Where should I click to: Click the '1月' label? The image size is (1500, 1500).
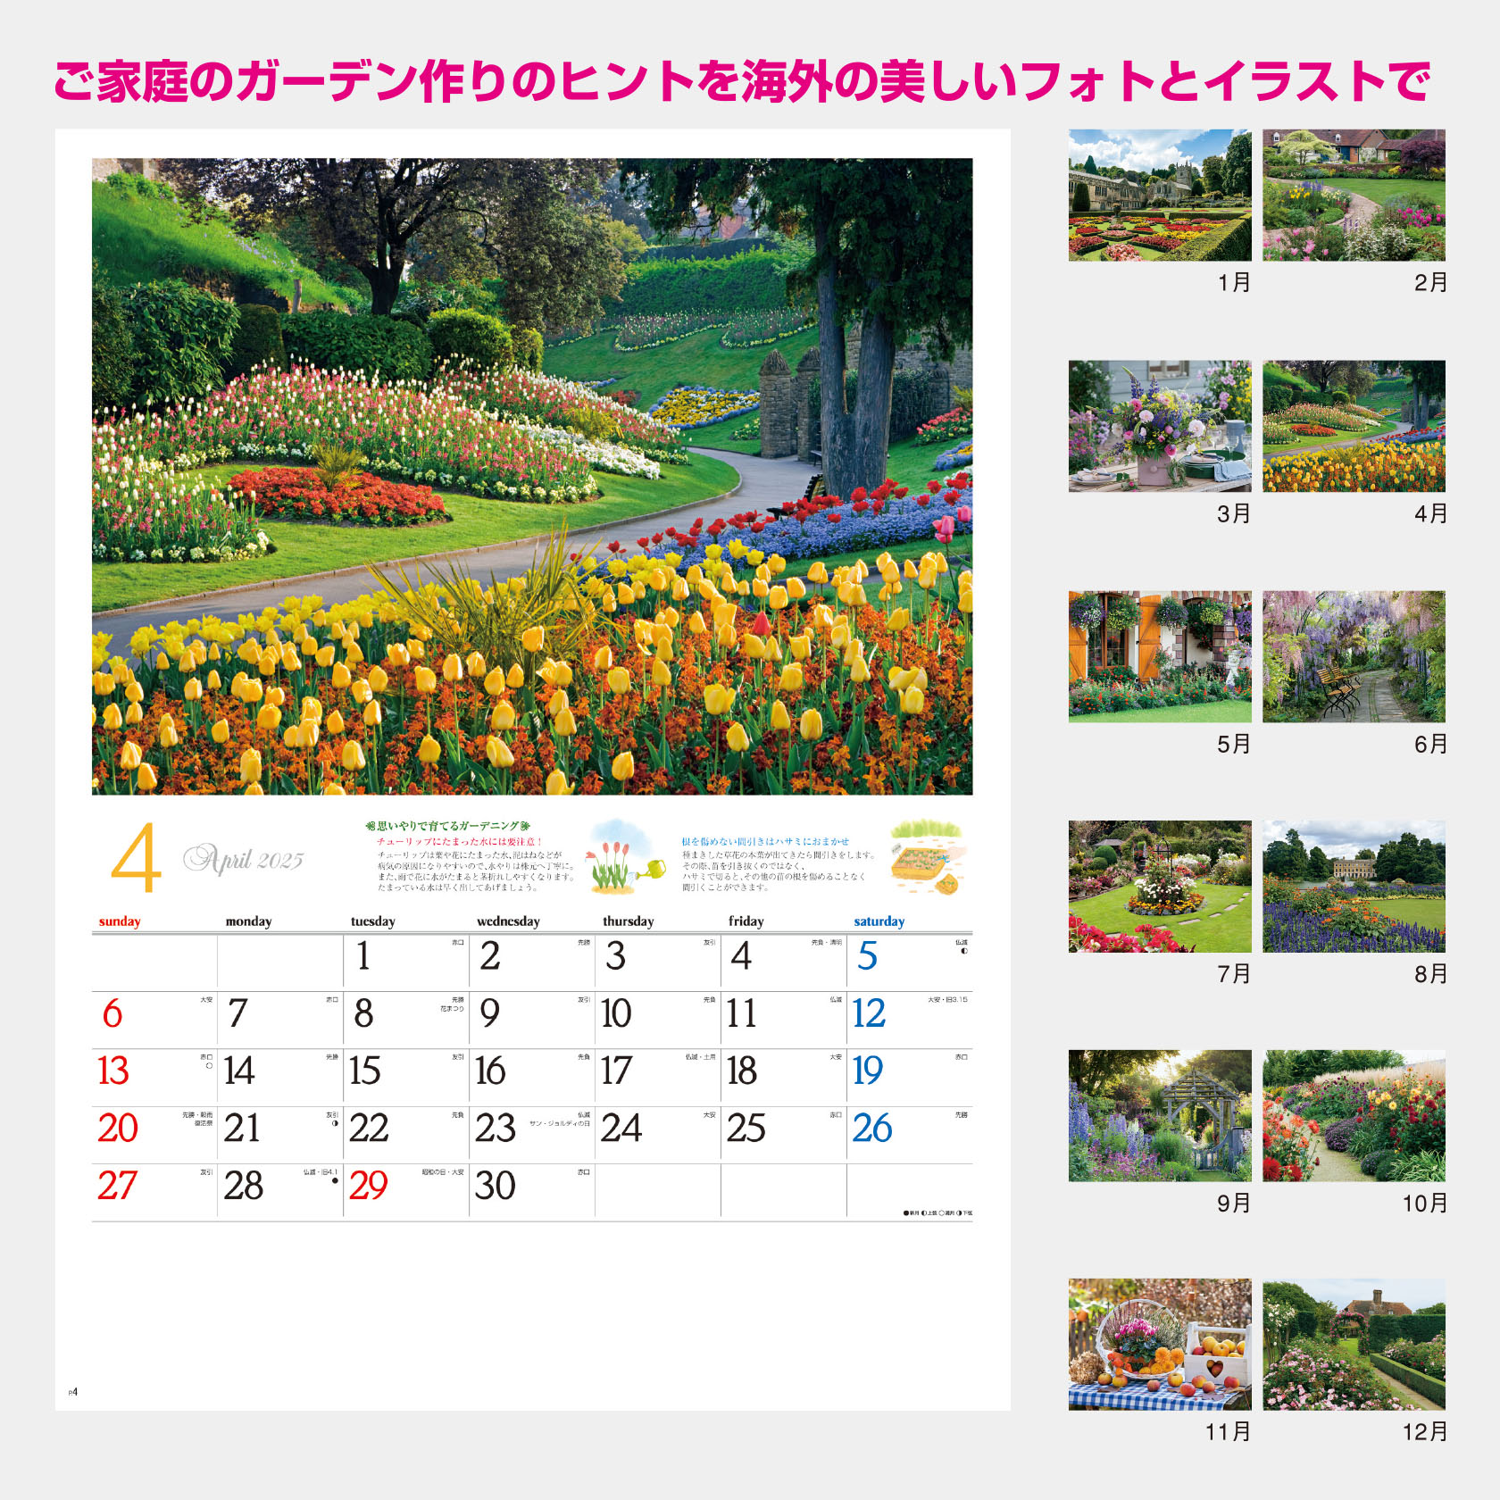(1234, 283)
